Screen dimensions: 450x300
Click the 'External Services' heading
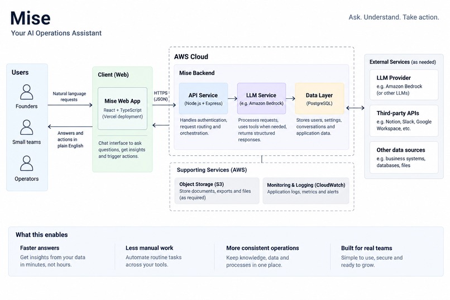pyautogui.click(x=390, y=61)
